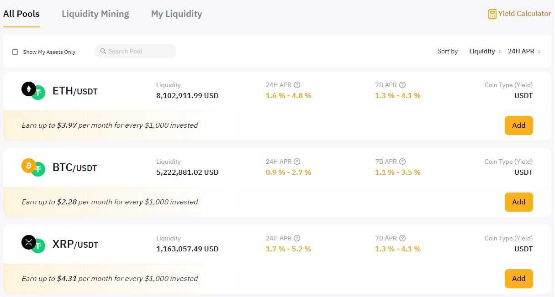Viewport: 555px width, 297px height.
Task: Open the 24H APR tooltip for XRP/USDT
Action: click(x=297, y=238)
